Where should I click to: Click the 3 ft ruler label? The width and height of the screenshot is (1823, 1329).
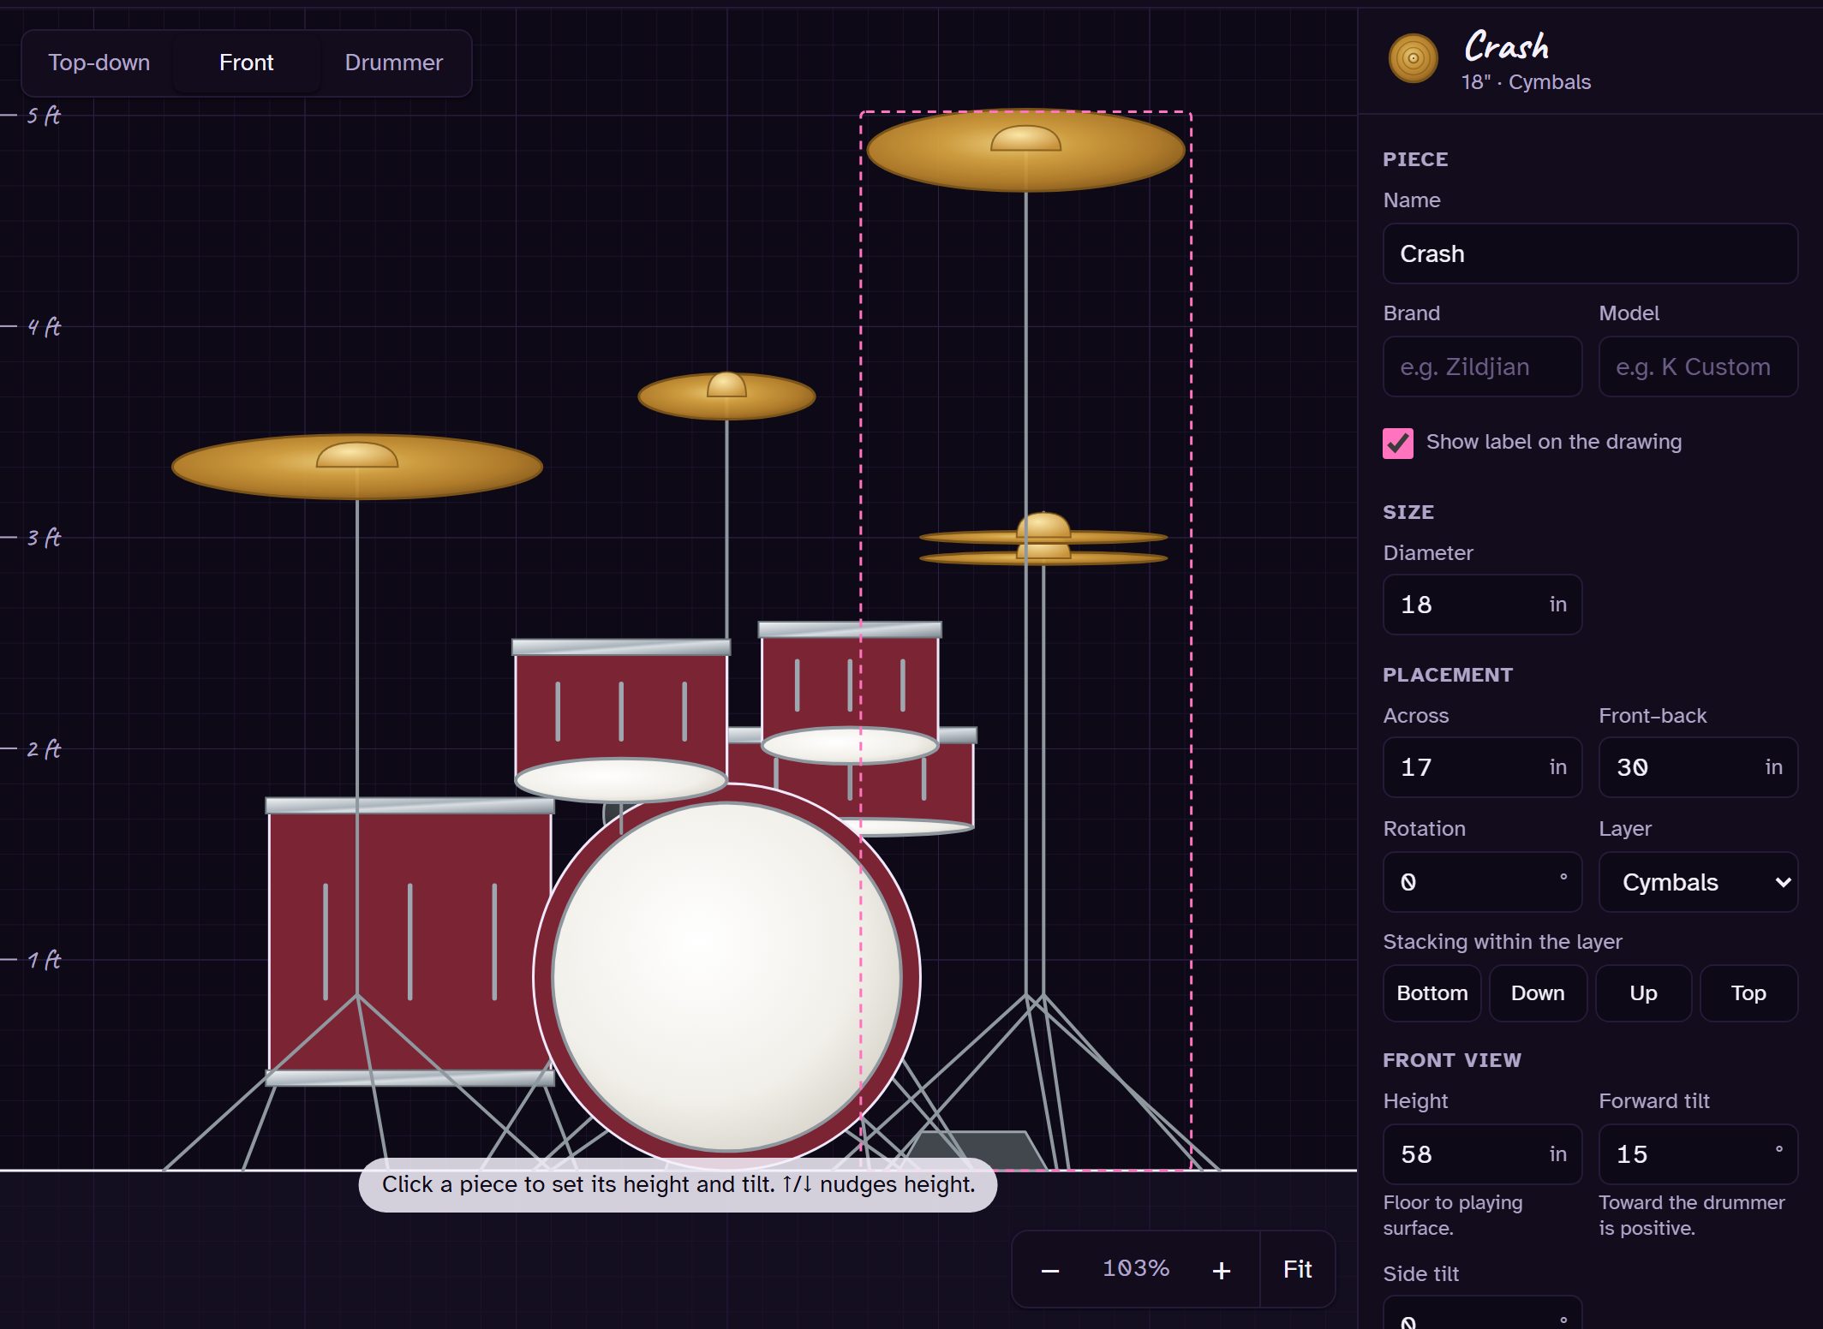coord(44,538)
